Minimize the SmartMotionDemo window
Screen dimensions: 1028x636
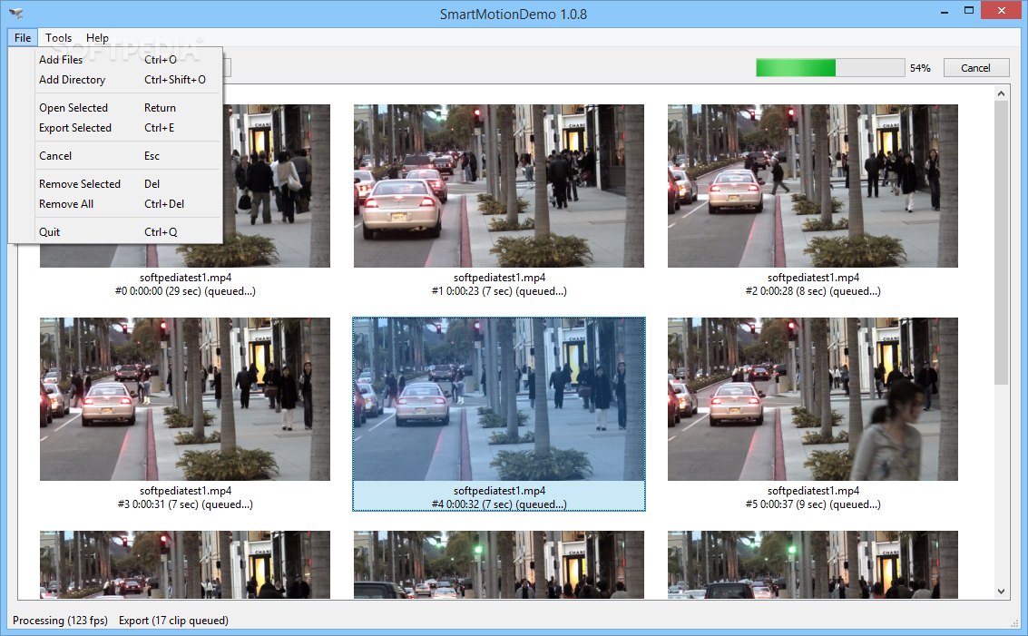945,11
